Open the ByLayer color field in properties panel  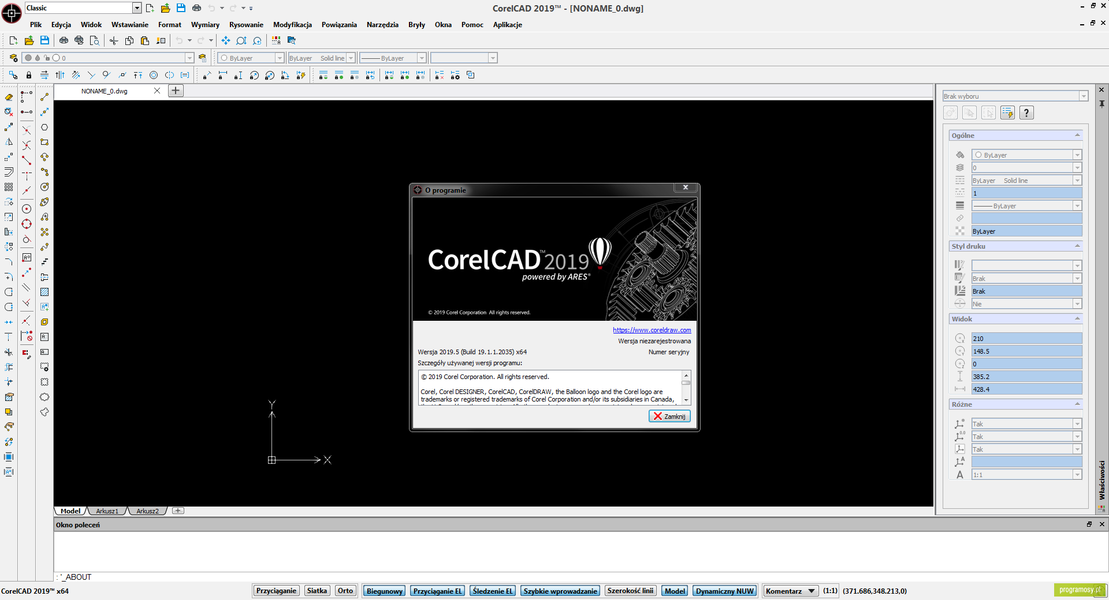(x=1026, y=155)
